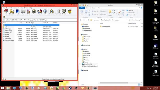Show archive Info in WinRAR
Image resolution: width=160 pixels, height=90 pixels.
point(45,12)
